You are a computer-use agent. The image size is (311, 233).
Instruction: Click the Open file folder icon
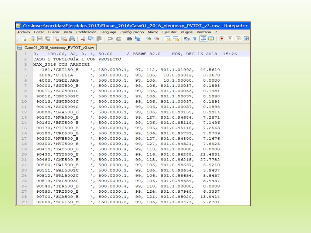click(32, 39)
